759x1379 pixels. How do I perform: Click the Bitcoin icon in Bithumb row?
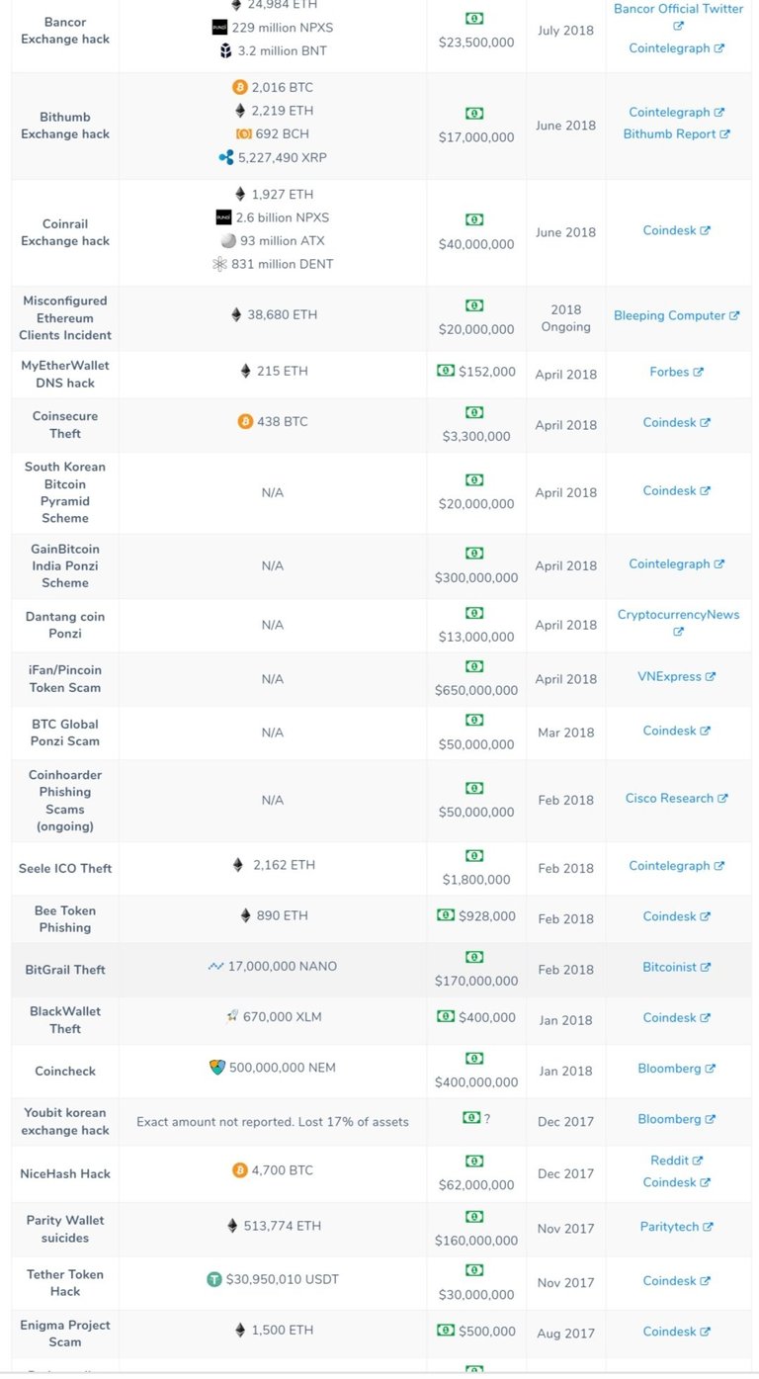(240, 88)
